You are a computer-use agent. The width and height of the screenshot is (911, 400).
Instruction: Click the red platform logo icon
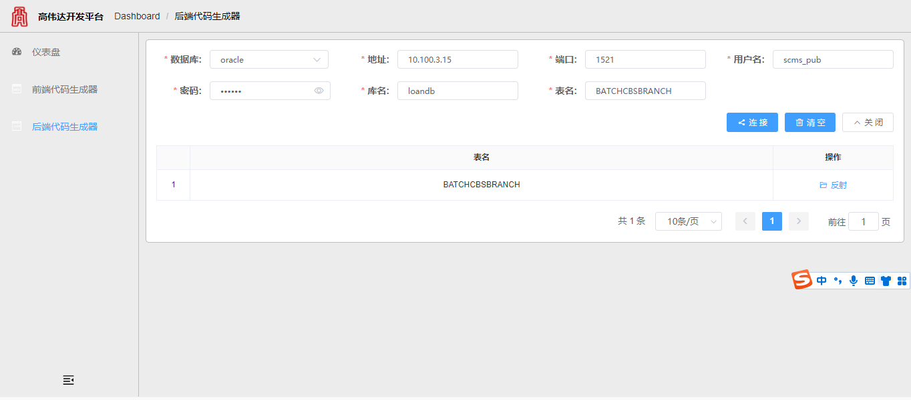click(19, 16)
